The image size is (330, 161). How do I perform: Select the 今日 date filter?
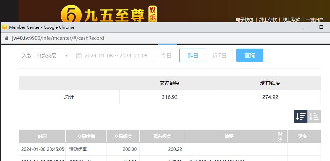(166, 55)
